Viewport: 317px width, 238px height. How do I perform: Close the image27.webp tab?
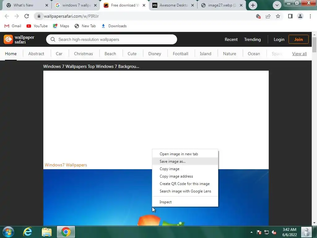241,5
